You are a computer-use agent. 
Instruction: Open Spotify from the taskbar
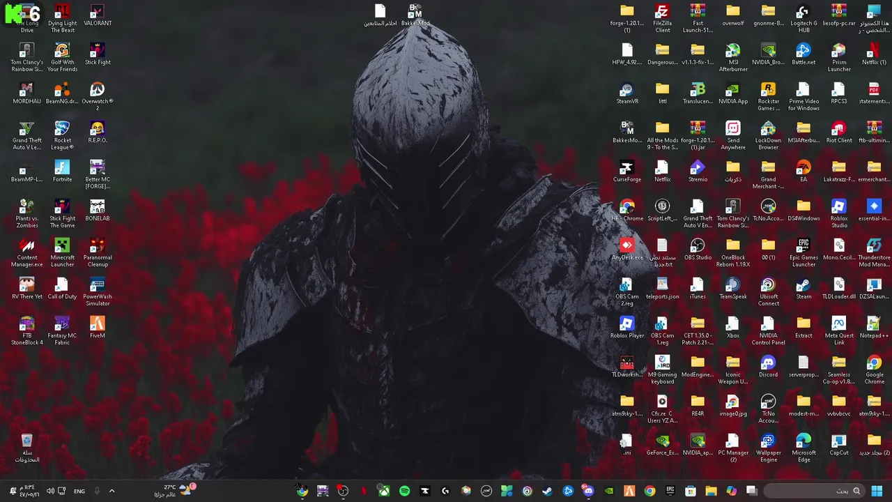click(x=404, y=491)
